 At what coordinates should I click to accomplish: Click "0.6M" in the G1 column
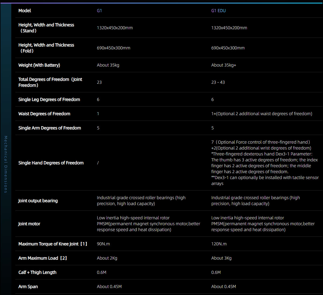(102, 272)
